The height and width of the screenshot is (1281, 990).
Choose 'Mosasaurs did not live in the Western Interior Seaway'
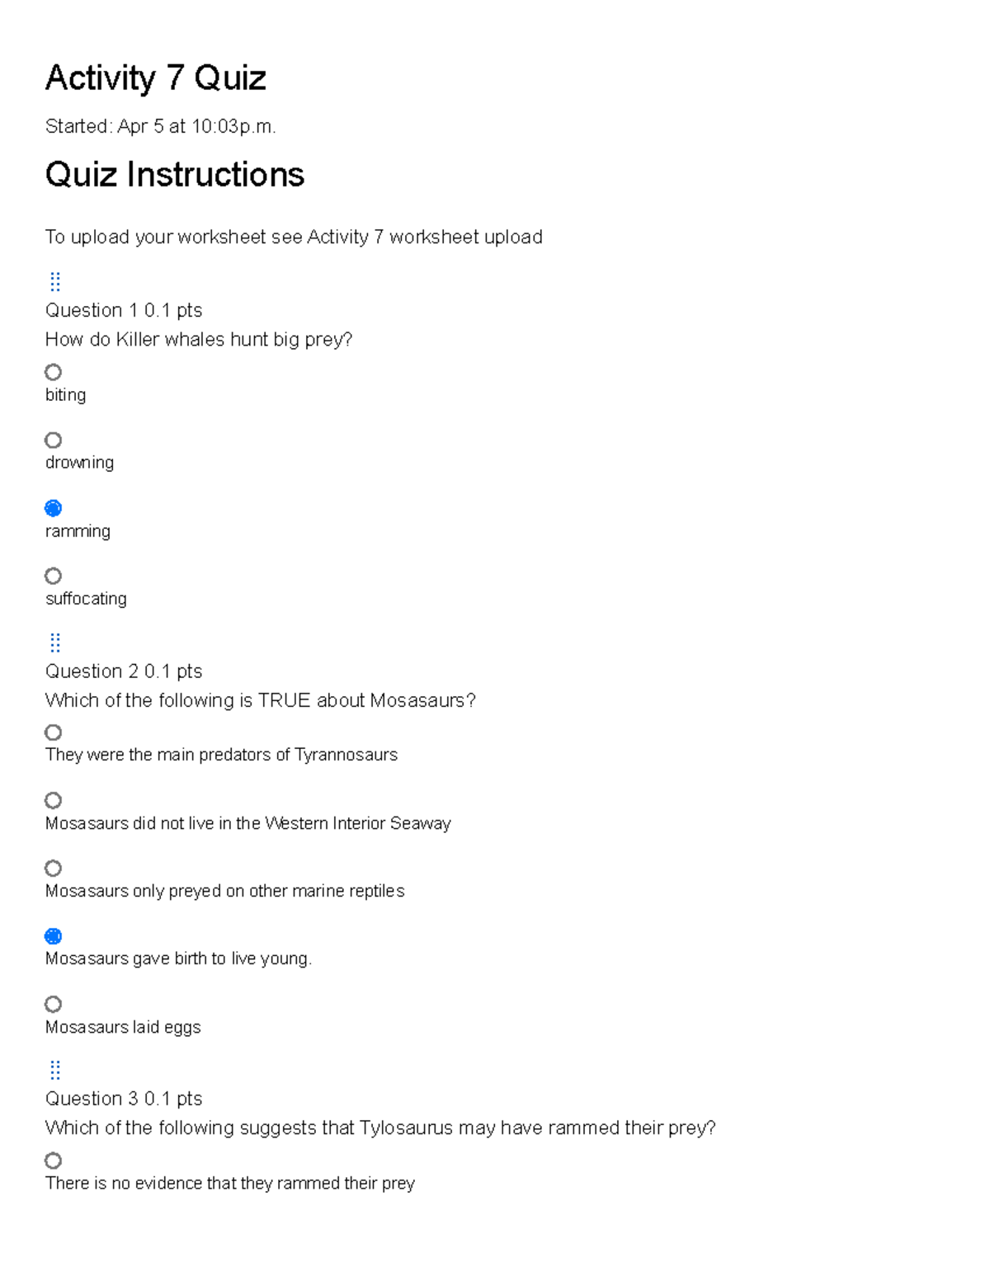[x=53, y=800]
